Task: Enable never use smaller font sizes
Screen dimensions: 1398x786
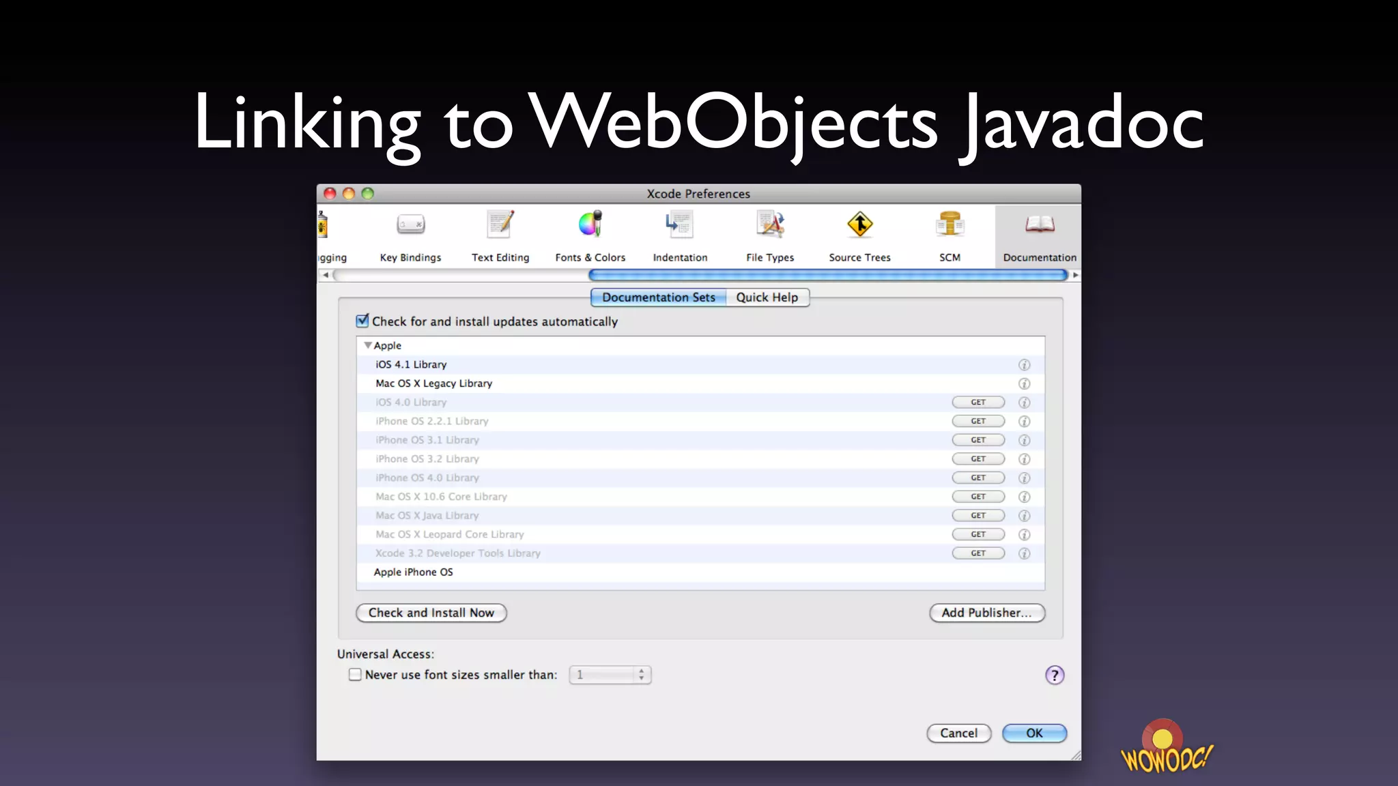Action: 355,675
